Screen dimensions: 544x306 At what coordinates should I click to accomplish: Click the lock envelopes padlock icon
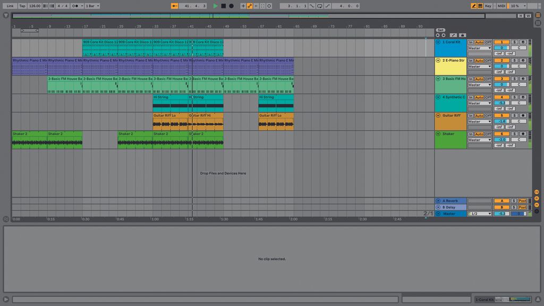pyautogui.click(x=463, y=35)
